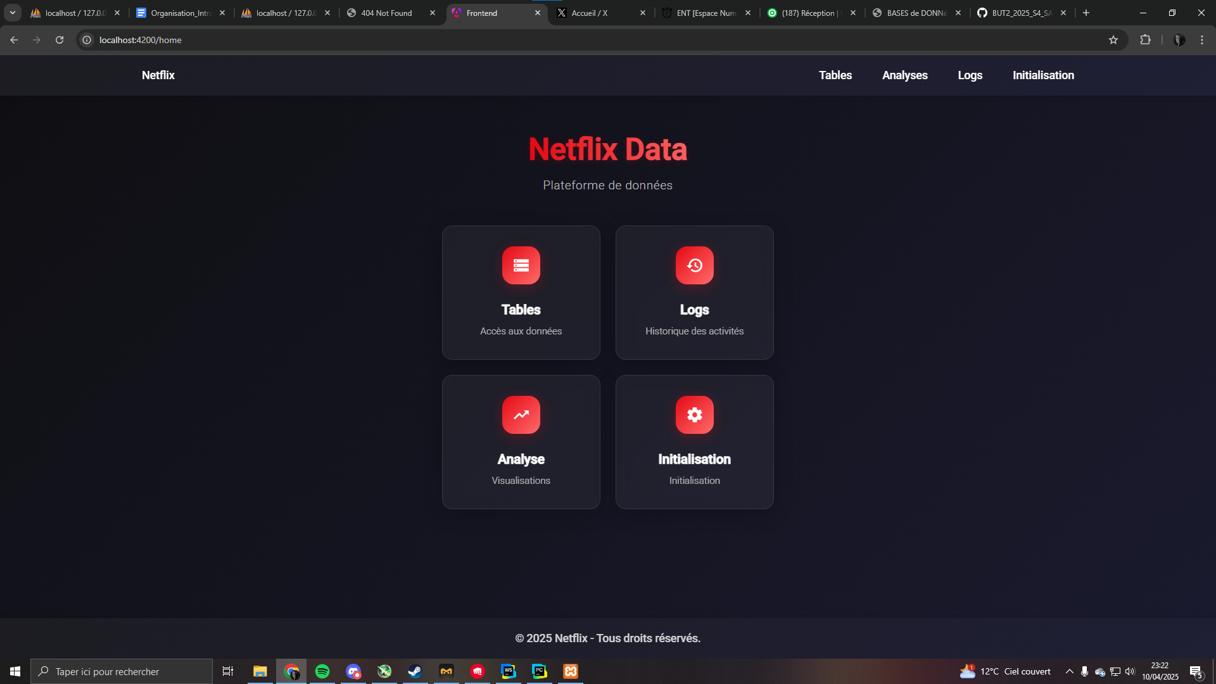Open PyCharm from the taskbar
Viewport: 1216px width, 684px height.
click(540, 671)
